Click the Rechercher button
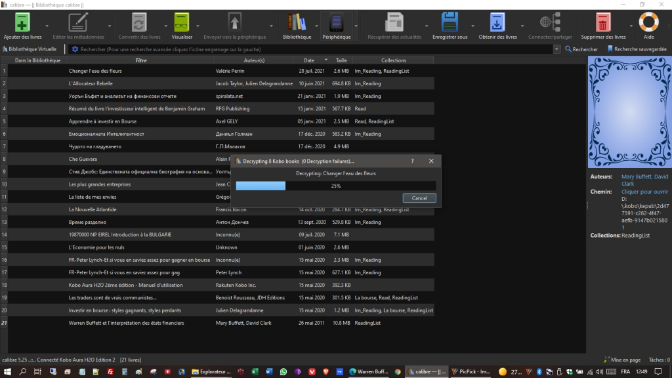 point(581,49)
